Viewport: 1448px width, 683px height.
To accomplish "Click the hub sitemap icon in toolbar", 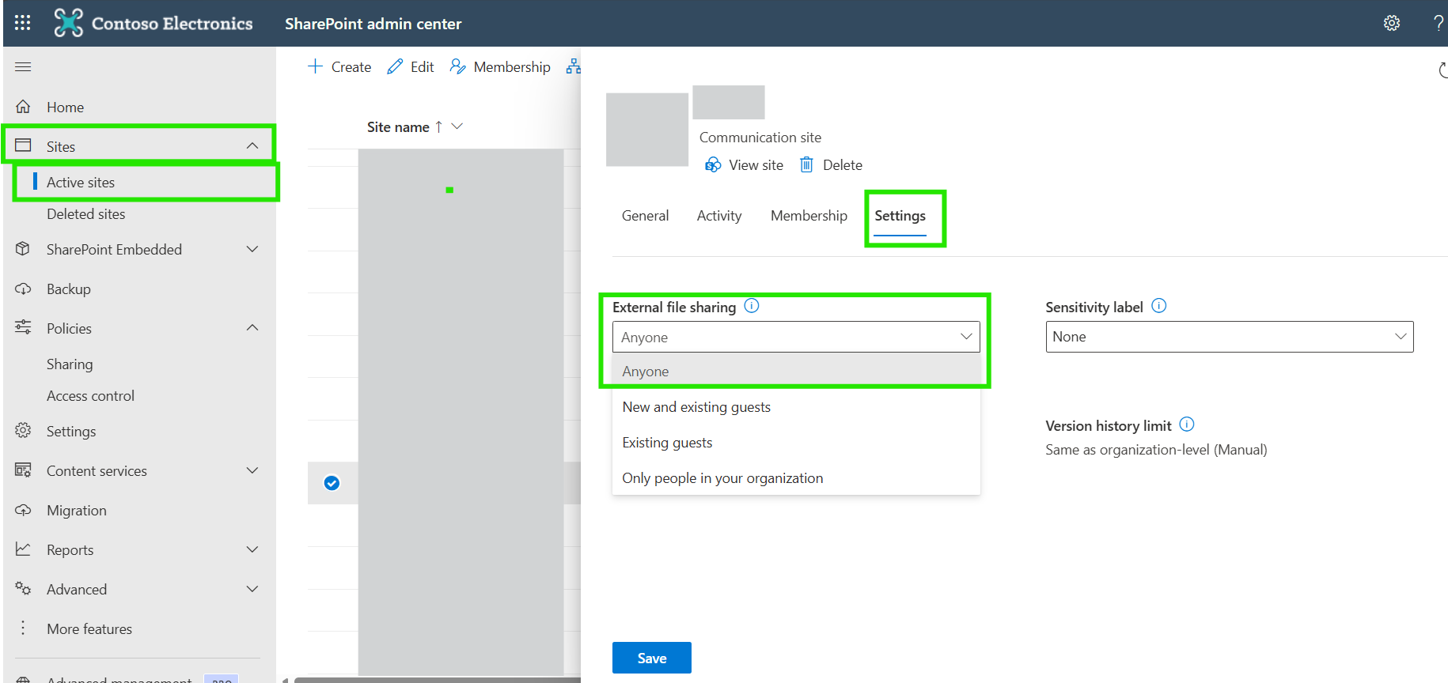I will (x=574, y=66).
